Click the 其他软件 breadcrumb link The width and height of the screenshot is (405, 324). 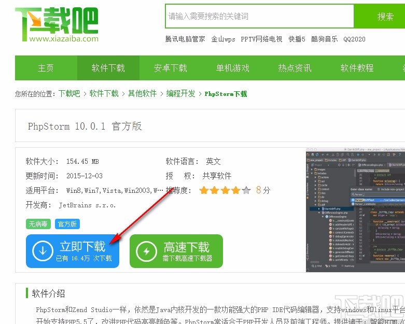142,93
